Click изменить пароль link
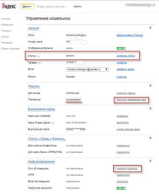Screen dimensions: 159x194 (126, 93)
